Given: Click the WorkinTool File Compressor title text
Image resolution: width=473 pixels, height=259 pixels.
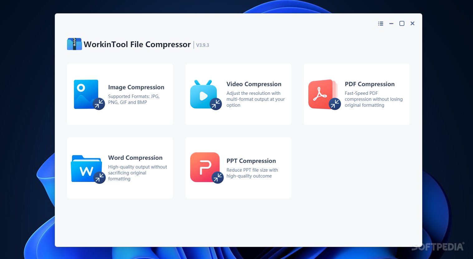Looking at the screenshot, I should pos(137,45).
